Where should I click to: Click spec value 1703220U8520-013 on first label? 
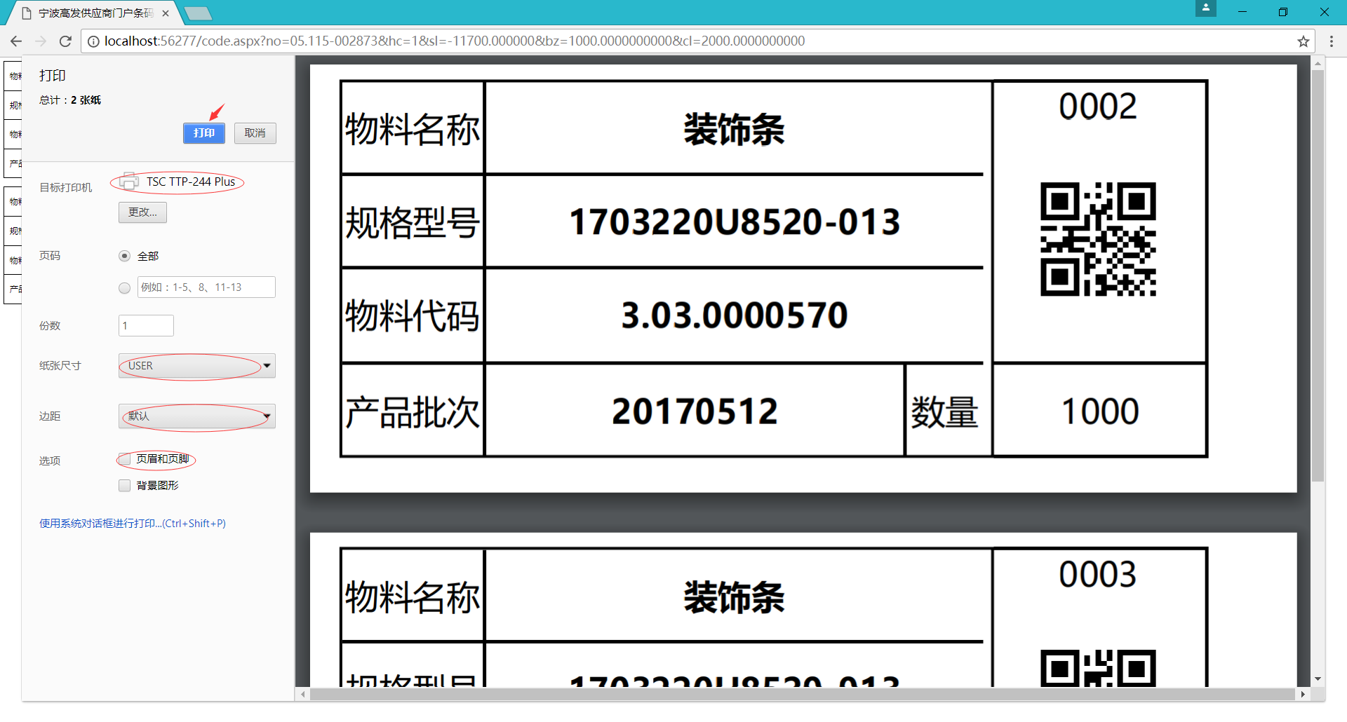pos(735,222)
